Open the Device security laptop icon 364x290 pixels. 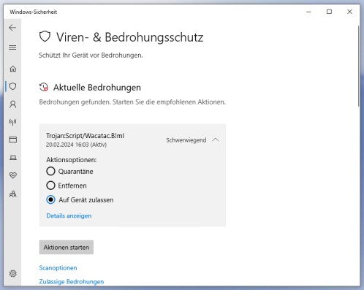(13, 158)
